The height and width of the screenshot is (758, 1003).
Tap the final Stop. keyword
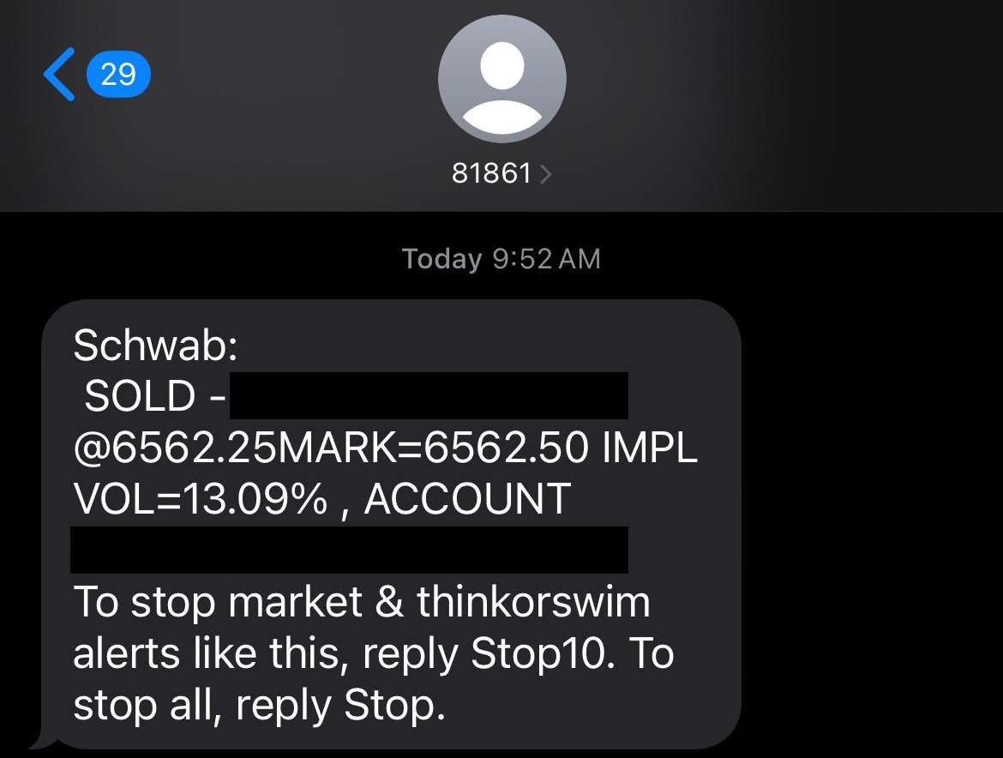[394, 705]
